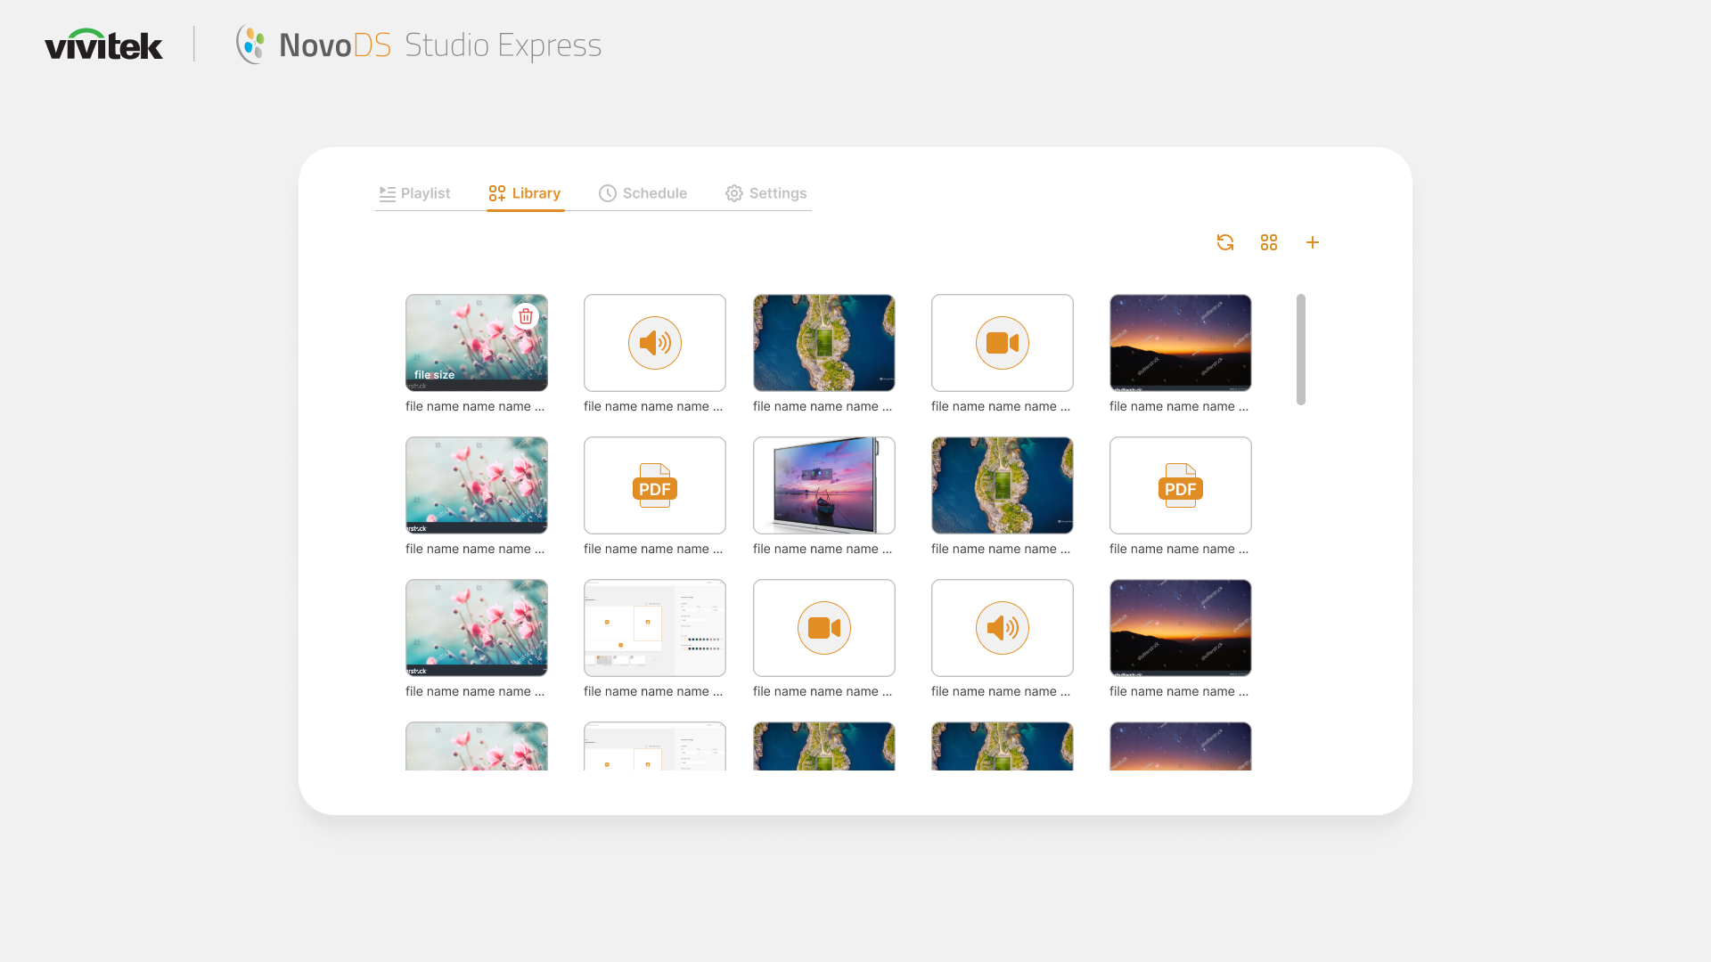
Task: Click the Vivitek logo
Action: (104, 45)
